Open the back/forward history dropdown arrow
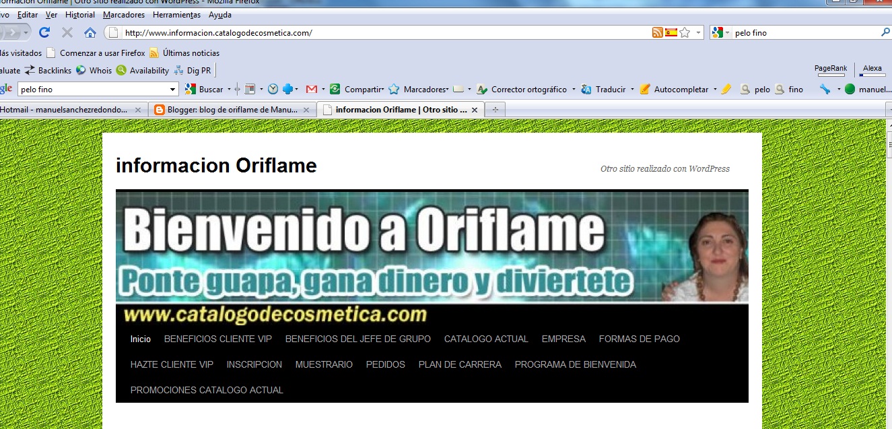The width and height of the screenshot is (892, 429). click(x=26, y=32)
